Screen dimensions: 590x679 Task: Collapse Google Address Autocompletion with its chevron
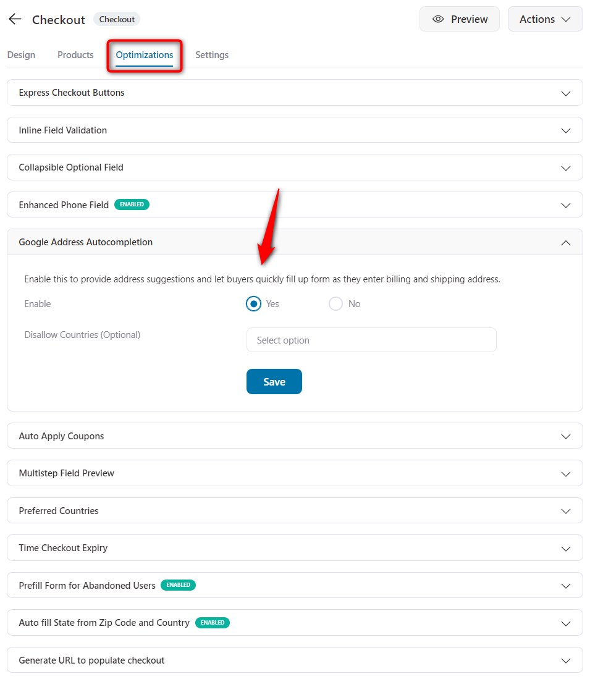click(x=565, y=242)
